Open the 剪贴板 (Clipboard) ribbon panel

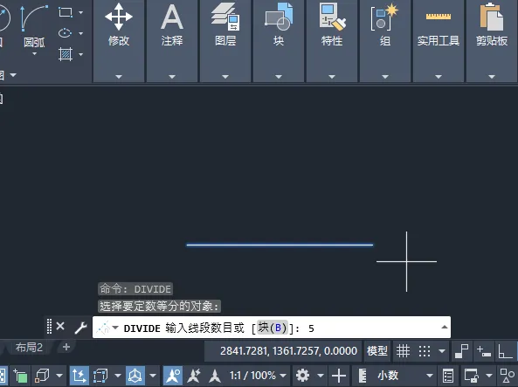(x=492, y=41)
